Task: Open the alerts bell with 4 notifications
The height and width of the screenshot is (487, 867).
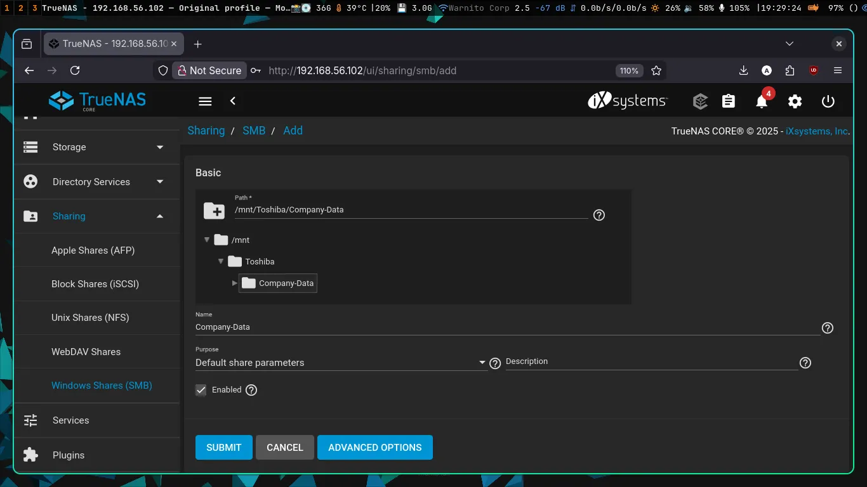Action: tap(762, 101)
